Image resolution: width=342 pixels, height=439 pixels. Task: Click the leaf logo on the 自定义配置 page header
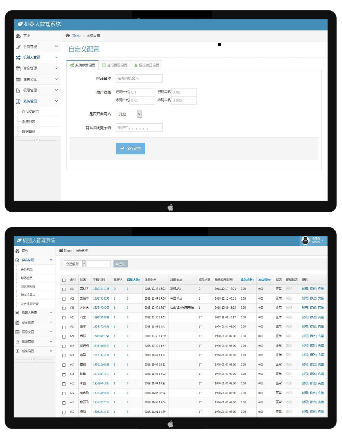click(20, 24)
